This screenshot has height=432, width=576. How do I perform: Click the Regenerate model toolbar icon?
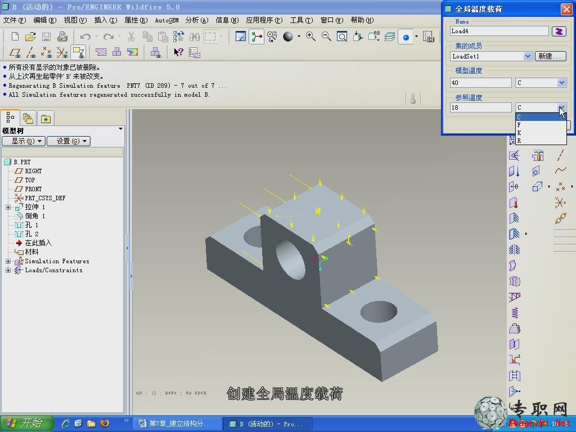(178, 37)
